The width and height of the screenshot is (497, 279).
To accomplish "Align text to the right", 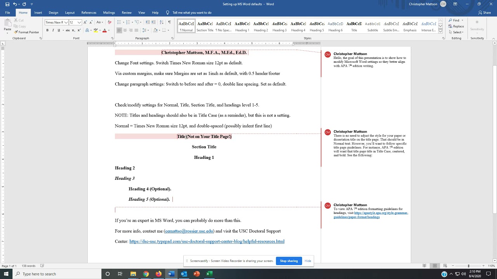I will click(130, 30).
